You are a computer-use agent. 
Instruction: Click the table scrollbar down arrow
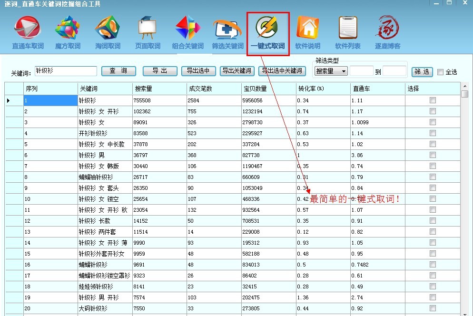coord(465,314)
